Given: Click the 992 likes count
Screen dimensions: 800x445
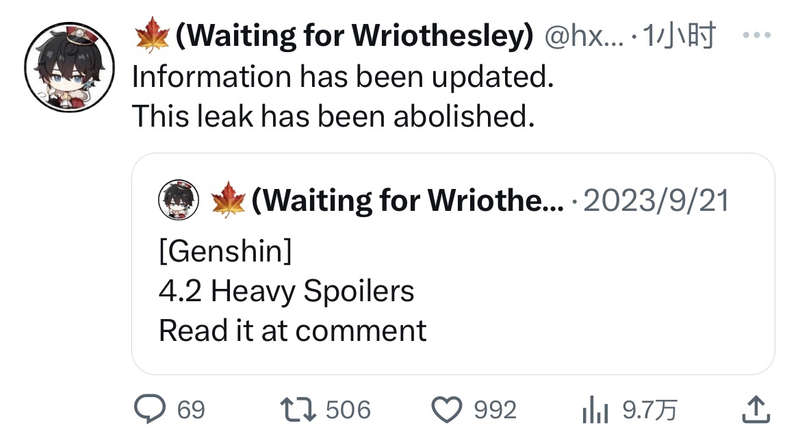Looking at the screenshot, I should (495, 410).
